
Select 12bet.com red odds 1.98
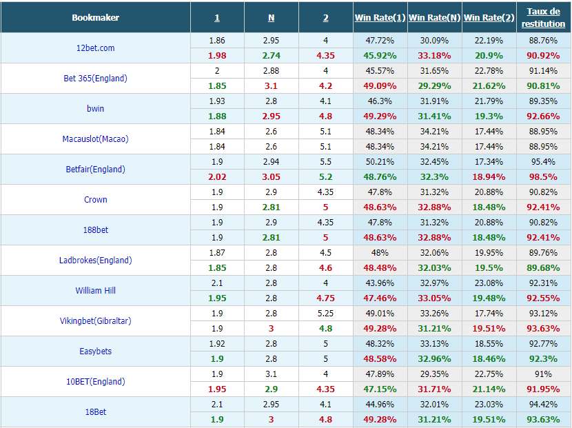pos(217,55)
